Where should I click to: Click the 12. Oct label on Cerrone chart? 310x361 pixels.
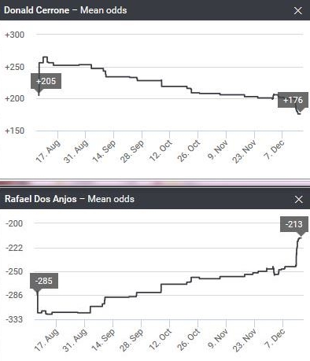tap(161, 150)
